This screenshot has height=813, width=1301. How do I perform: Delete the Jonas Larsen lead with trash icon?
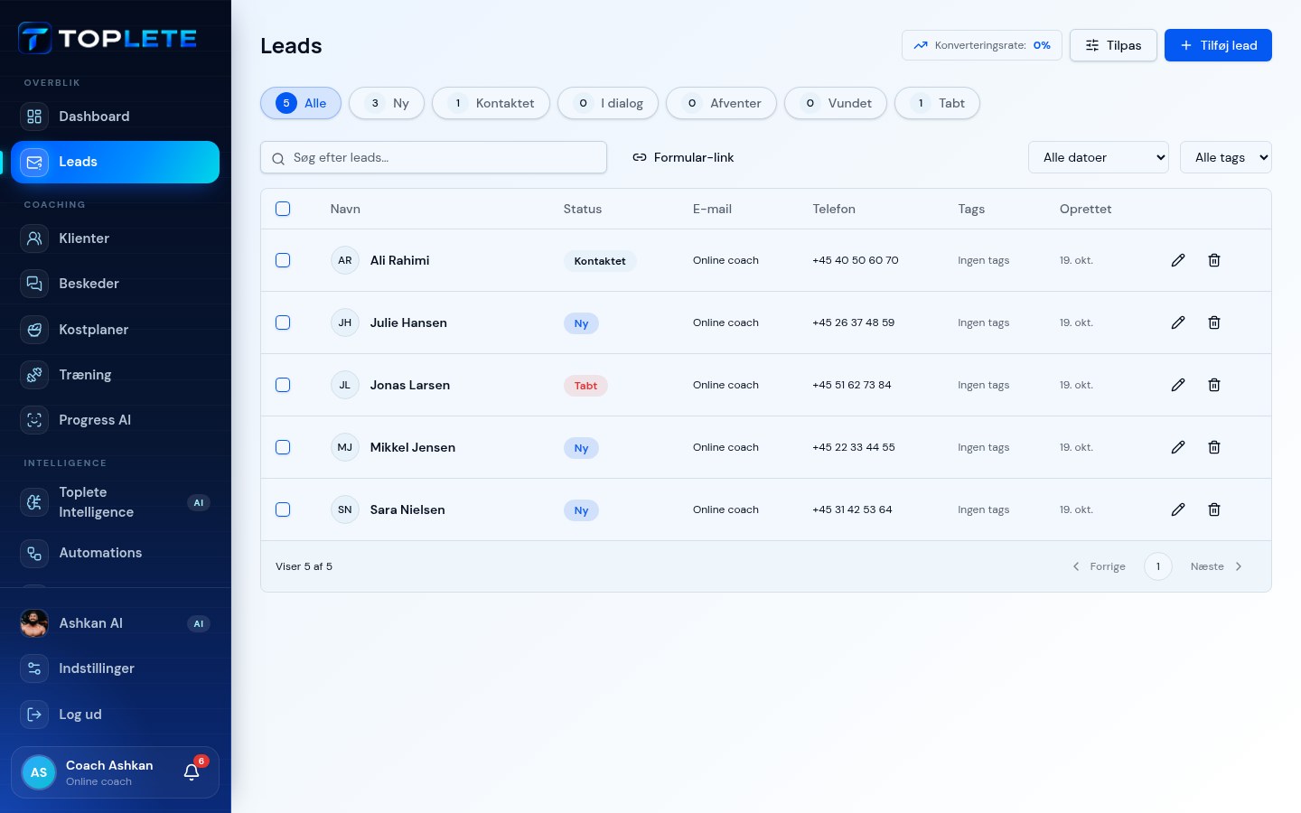click(x=1214, y=385)
